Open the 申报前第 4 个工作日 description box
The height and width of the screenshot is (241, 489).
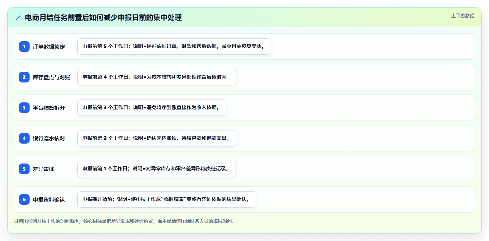(157, 77)
